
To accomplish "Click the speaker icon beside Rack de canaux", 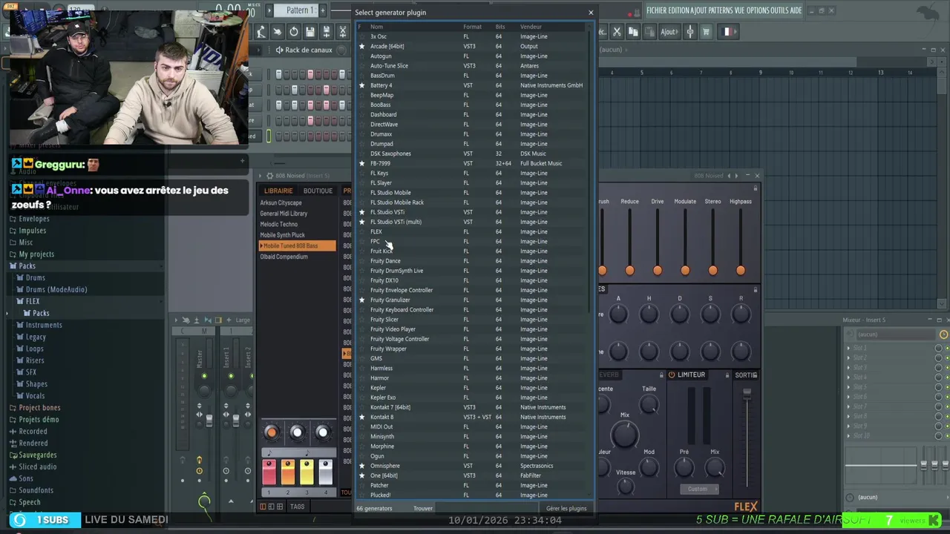I will point(278,50).
